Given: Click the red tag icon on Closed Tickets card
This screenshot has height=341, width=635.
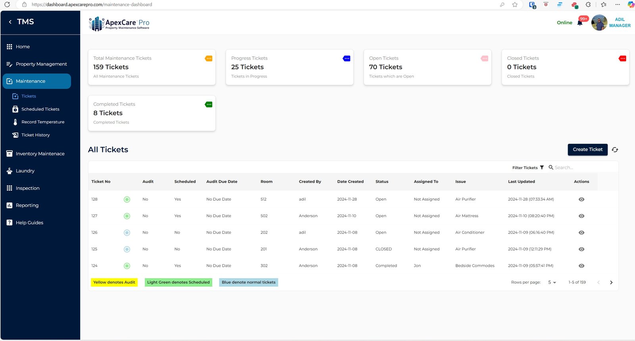Looking at the screenshot, I should pos(622,58).
